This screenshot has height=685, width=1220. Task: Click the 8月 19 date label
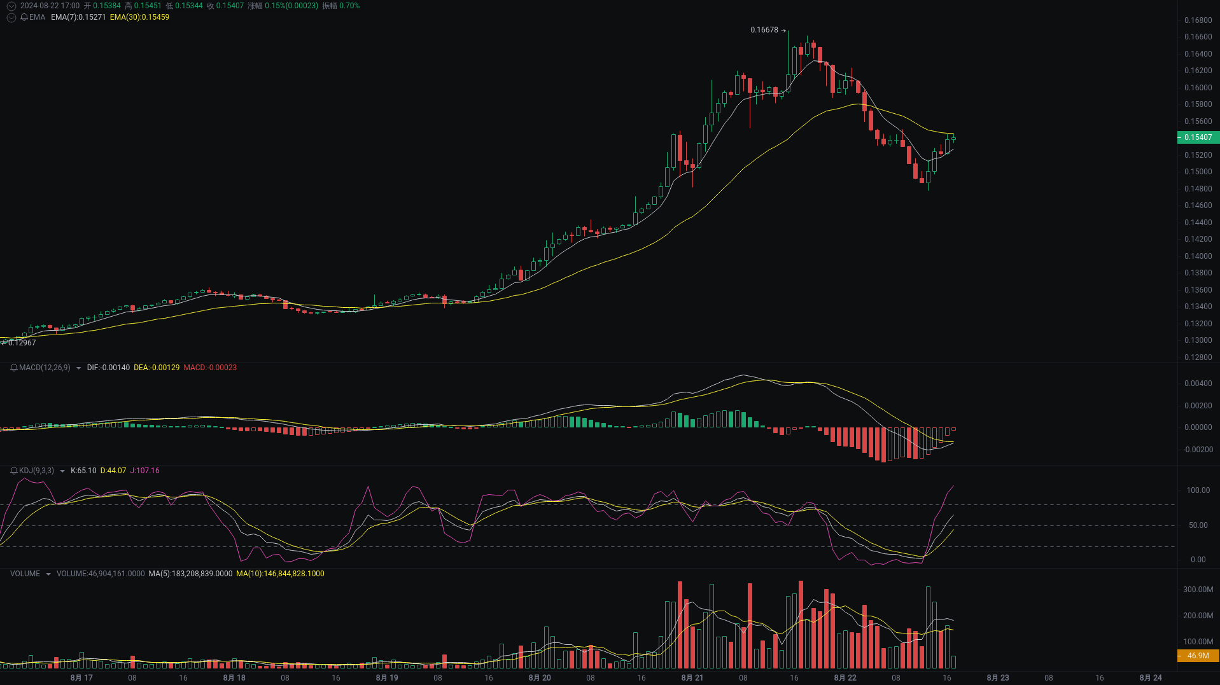(x=387, y=678)
